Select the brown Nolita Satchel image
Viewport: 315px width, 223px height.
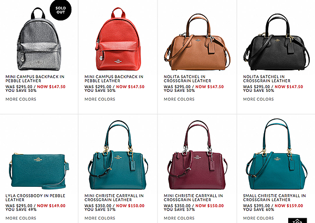pos(197,42)
